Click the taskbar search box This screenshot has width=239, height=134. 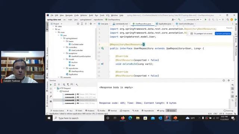point(78,118)
